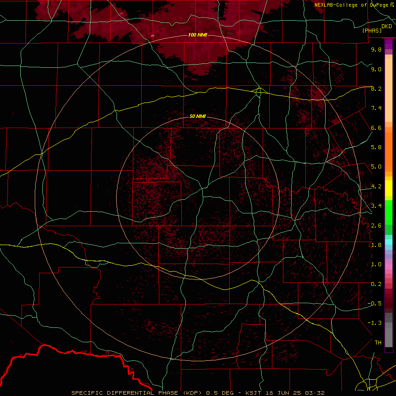Click the -1.3 color scale value
Image resolution: width=396 pixels, height=396 pixels.
tap(374, 323)
